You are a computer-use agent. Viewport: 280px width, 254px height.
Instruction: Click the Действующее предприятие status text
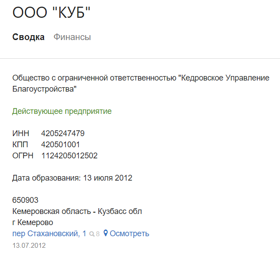coord(62,111)
